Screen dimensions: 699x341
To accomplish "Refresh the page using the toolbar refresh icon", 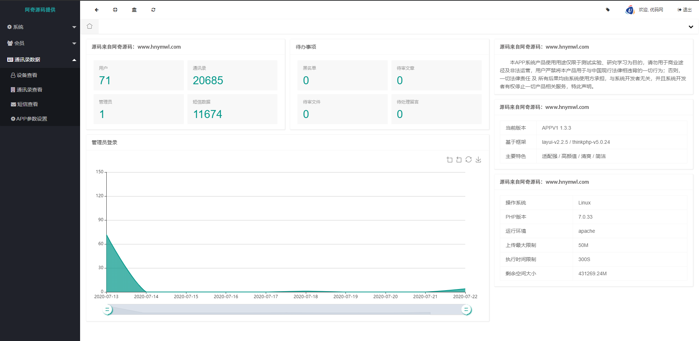I will click(153, 10).
